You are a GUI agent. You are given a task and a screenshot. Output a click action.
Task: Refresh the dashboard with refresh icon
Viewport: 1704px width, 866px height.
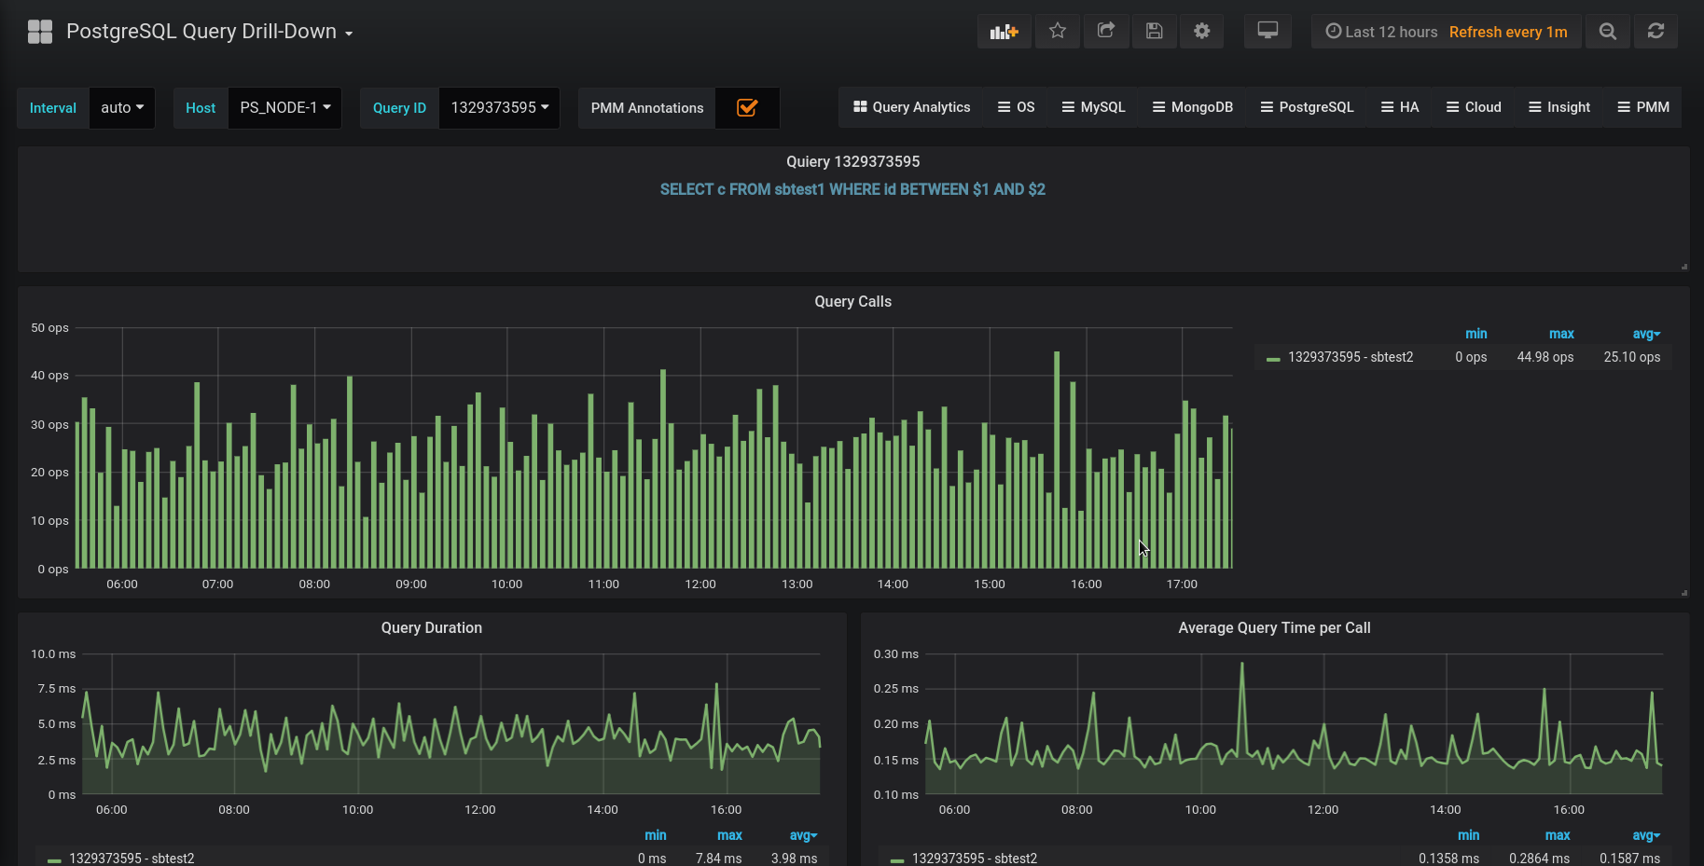(x=1656, y=32)
